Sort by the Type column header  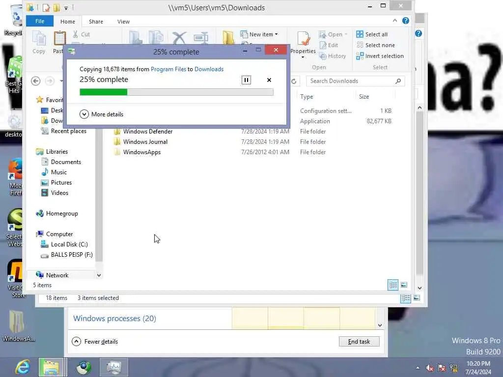[307, 97]
